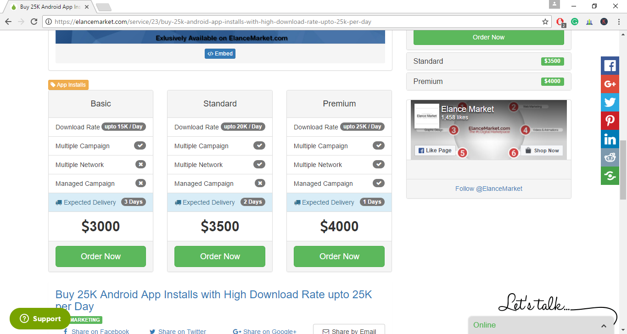Click the sidebar Order Now button at top
Image resolution: width=627 pixels, height=334 pixels.
(489, 37)
